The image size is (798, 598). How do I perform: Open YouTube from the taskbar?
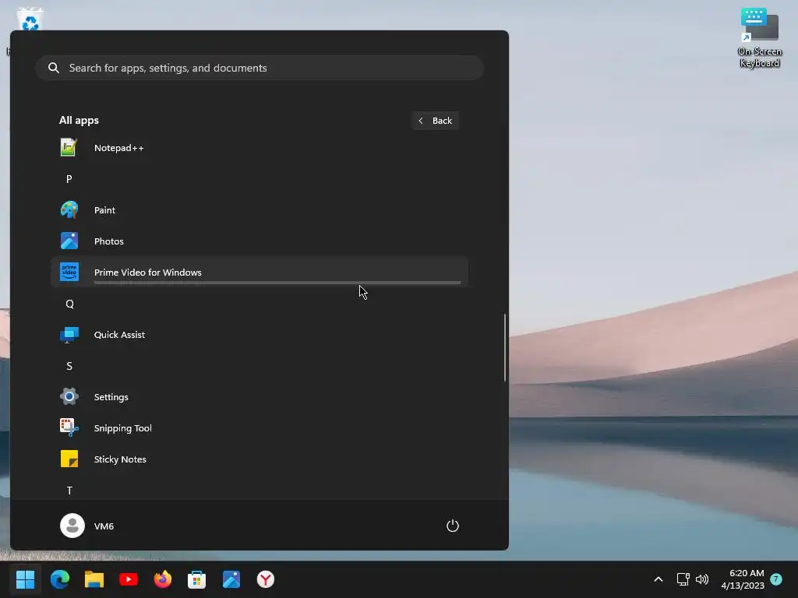129,579
